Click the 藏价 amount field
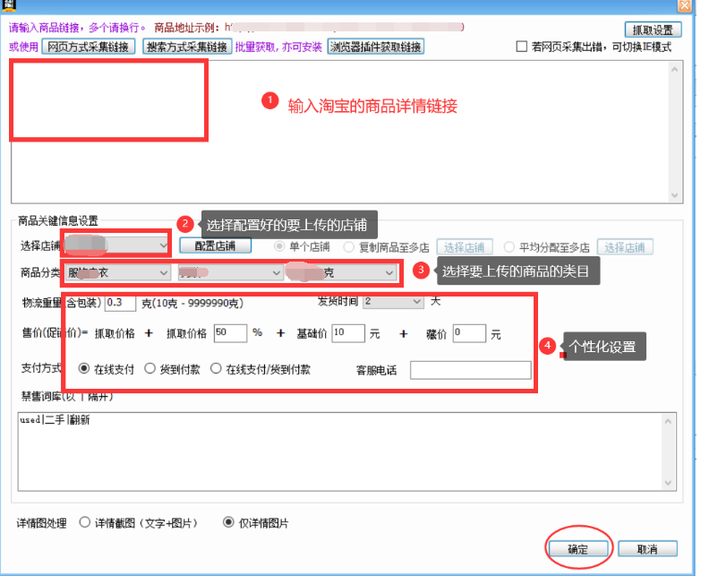The image size is (701, 576). pyautogui.click(x=469, y=333)
